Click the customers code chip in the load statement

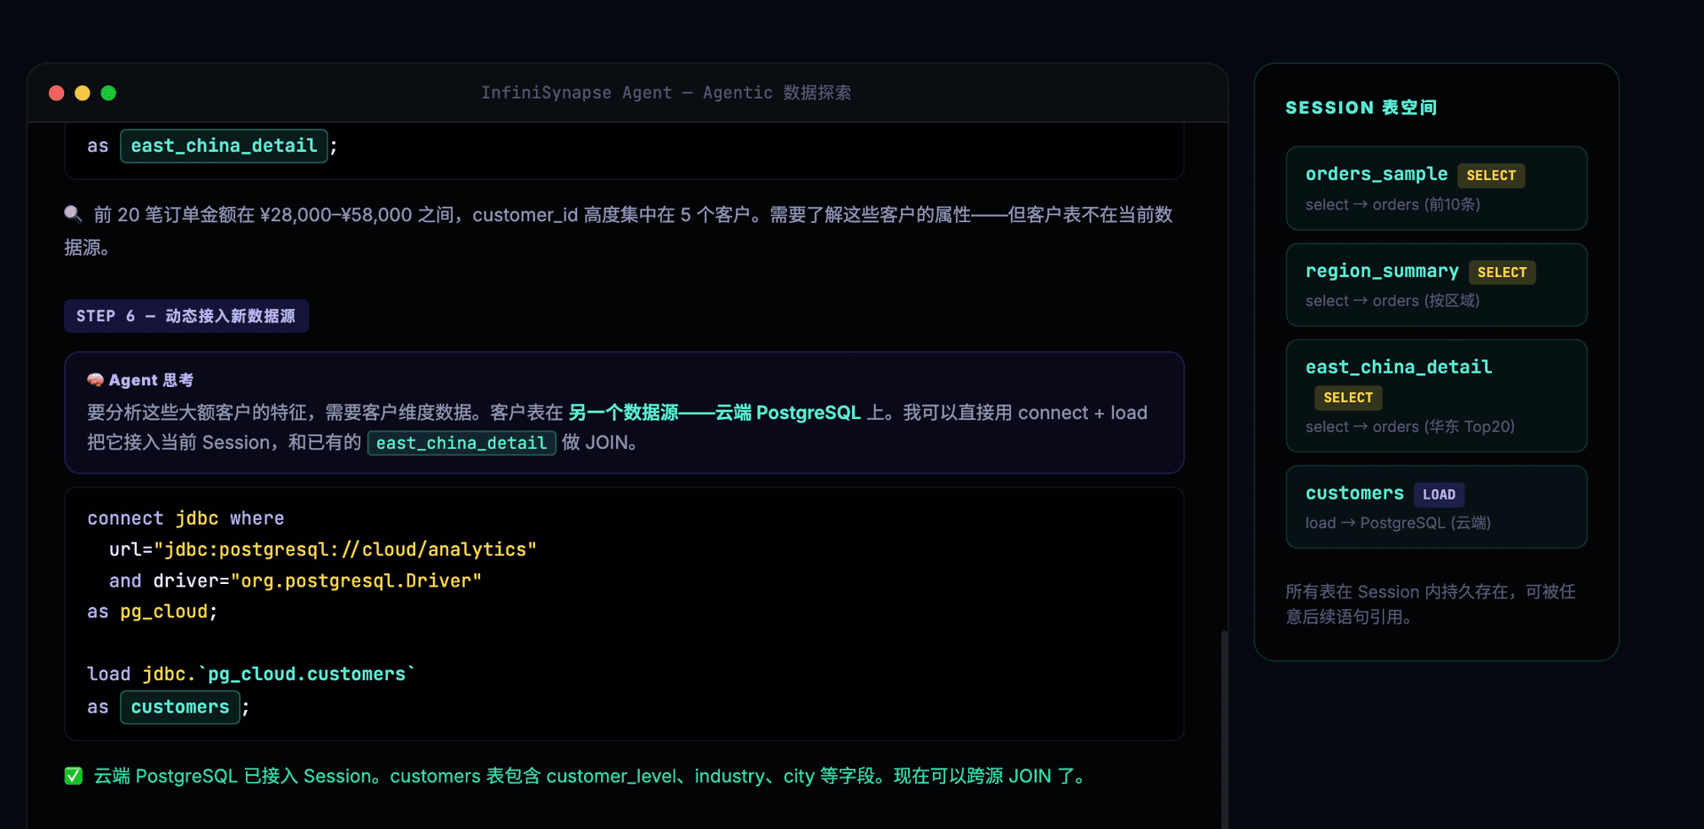179,707
